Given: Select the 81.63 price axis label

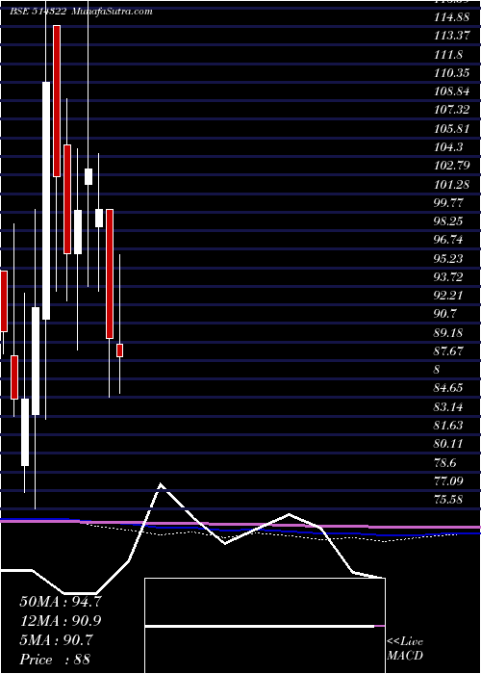Looking at the screenshot, I should (448, 425).
